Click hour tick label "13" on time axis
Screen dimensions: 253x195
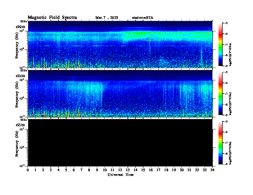128,170
